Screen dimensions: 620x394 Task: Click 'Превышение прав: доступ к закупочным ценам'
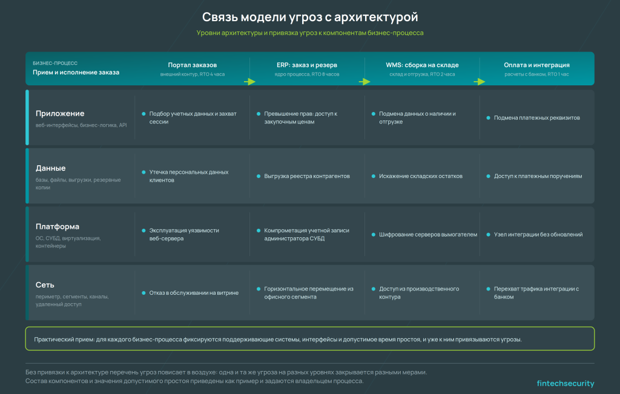point(300,118)
